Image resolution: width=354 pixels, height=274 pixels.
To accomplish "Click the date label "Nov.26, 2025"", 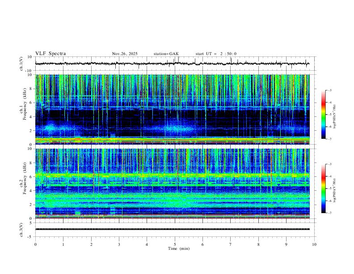I will (125, 54).
